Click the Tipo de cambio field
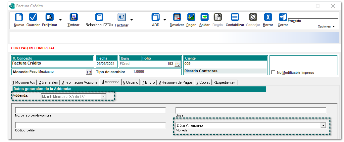This screenshot has width=344, height=142. click(135, 72)
